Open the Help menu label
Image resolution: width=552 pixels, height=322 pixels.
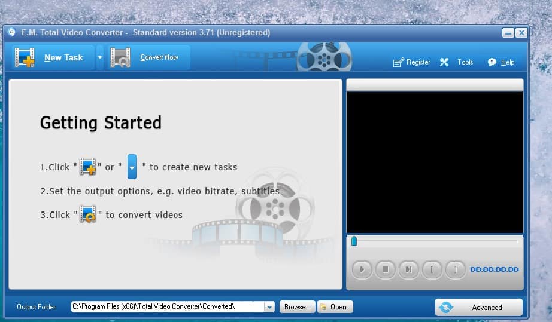(508, 62)
